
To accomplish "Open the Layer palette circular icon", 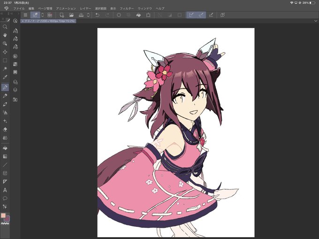I will point(15,56).
